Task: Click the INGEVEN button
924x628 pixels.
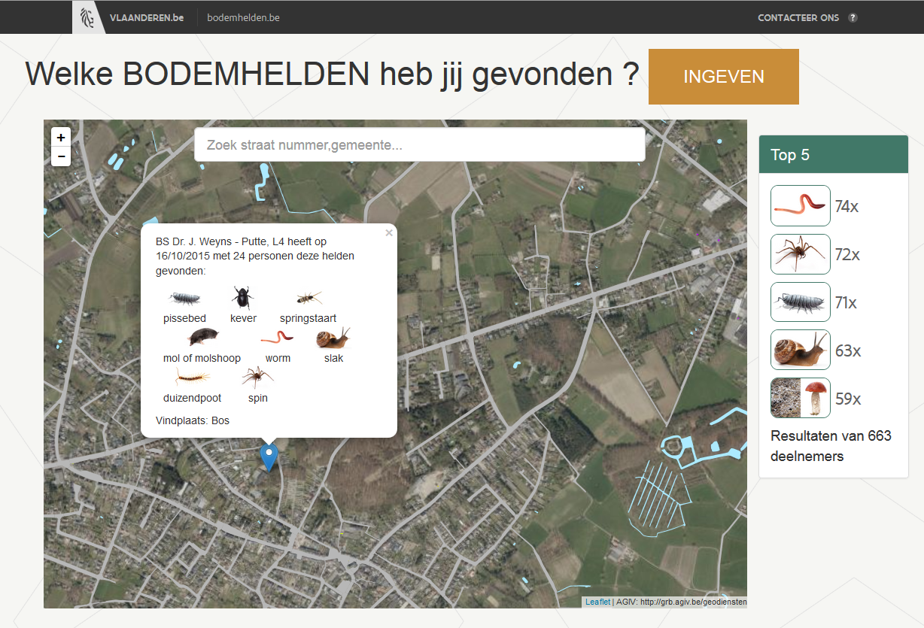Action: click(x=722, y=76)
